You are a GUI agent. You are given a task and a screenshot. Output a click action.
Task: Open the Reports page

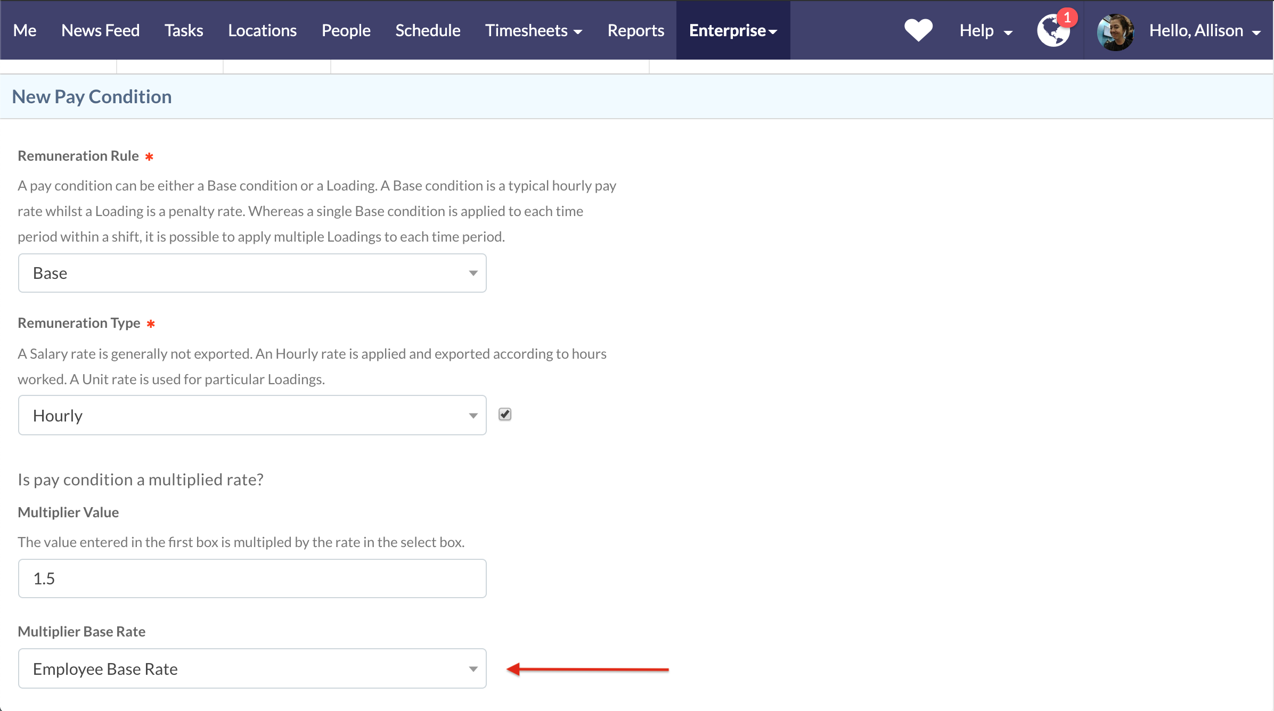[635, 30]
